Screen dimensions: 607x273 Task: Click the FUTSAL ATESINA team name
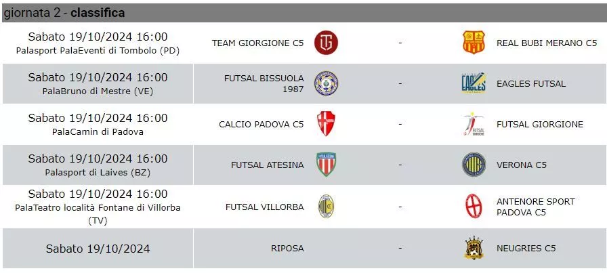point(268,165)
